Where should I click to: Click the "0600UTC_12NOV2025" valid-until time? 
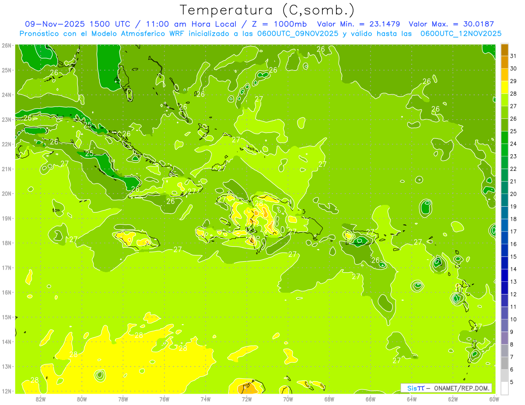[x=461, y=34]
